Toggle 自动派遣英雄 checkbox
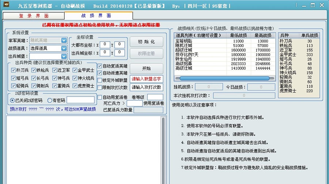The height and width of the screenshot is (184, 329). (100, 73)
